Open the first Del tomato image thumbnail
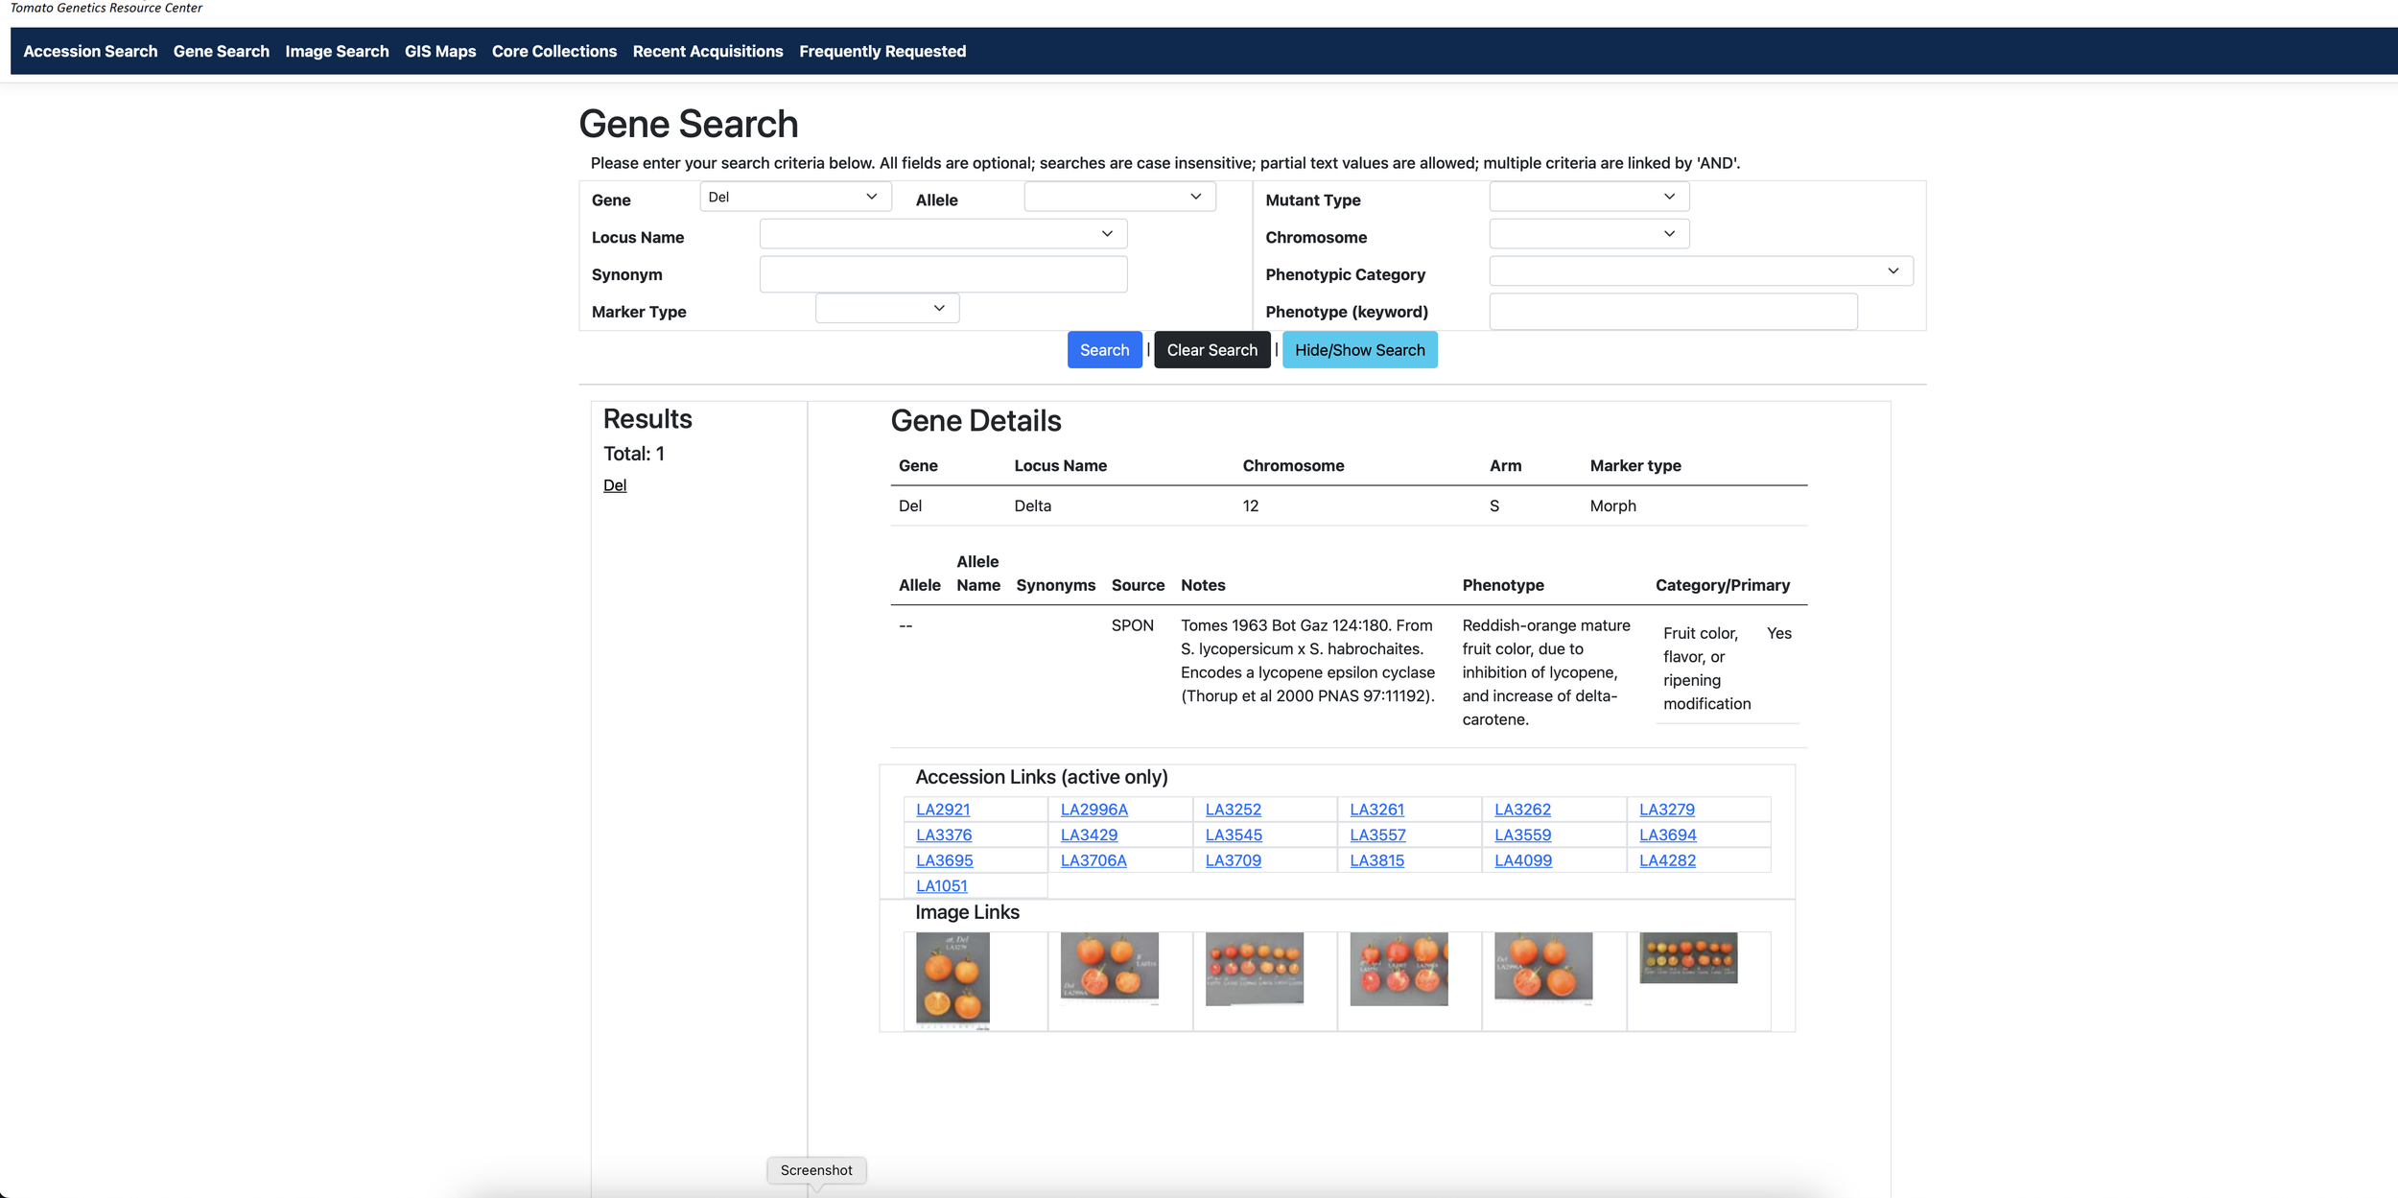Screen dimensions: 2398x1198 click(x=952, y=978)
